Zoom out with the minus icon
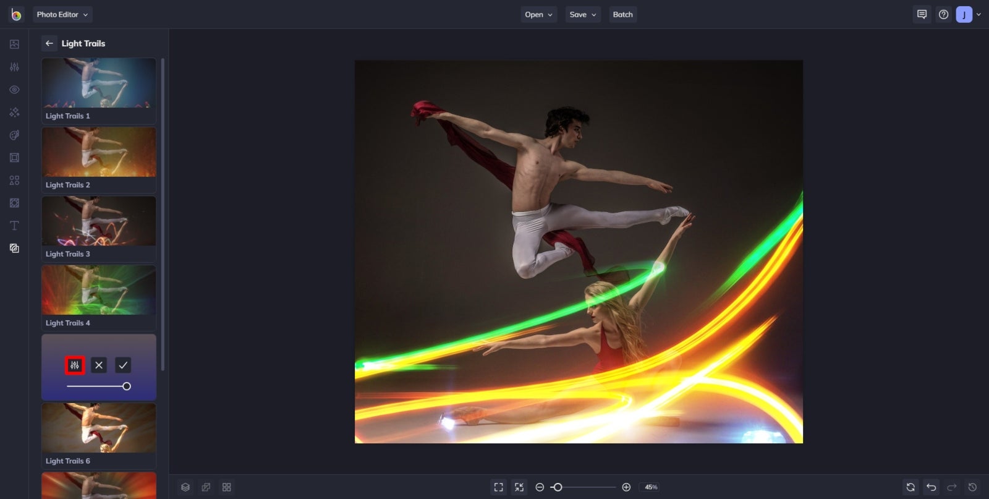 pyautogui.click(x=540, y=487)
